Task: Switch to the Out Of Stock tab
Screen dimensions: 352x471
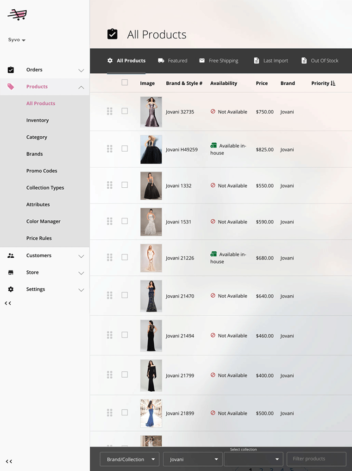Action: [x=320, y=61]
